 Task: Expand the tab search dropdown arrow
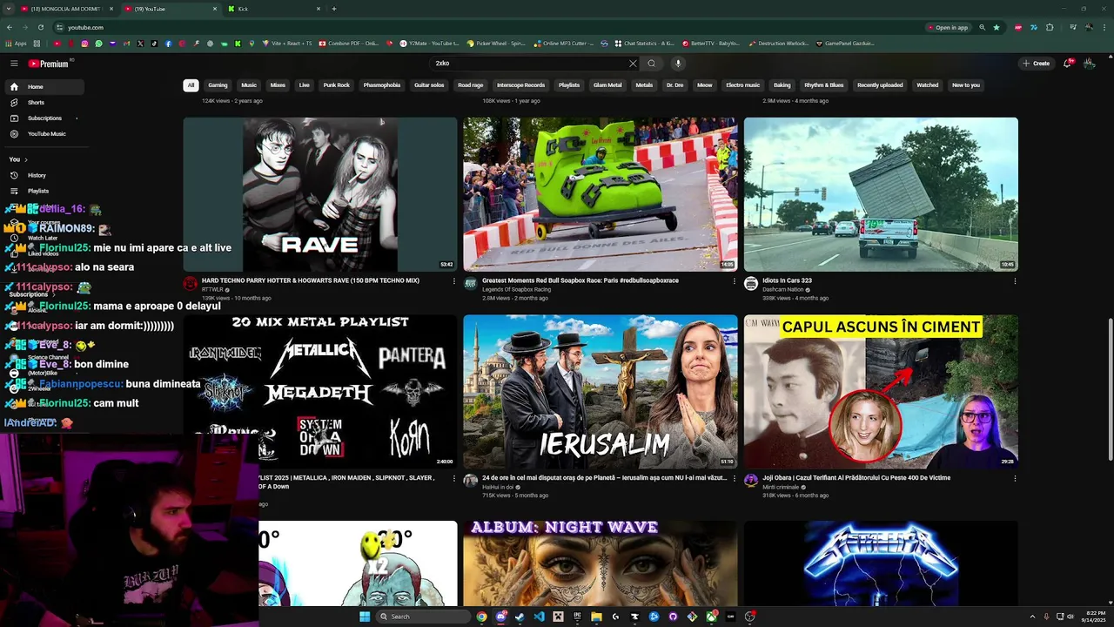[8, 9]
